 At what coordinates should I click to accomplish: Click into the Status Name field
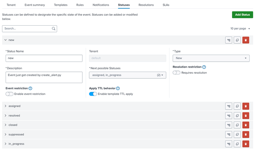click(44, 58)
